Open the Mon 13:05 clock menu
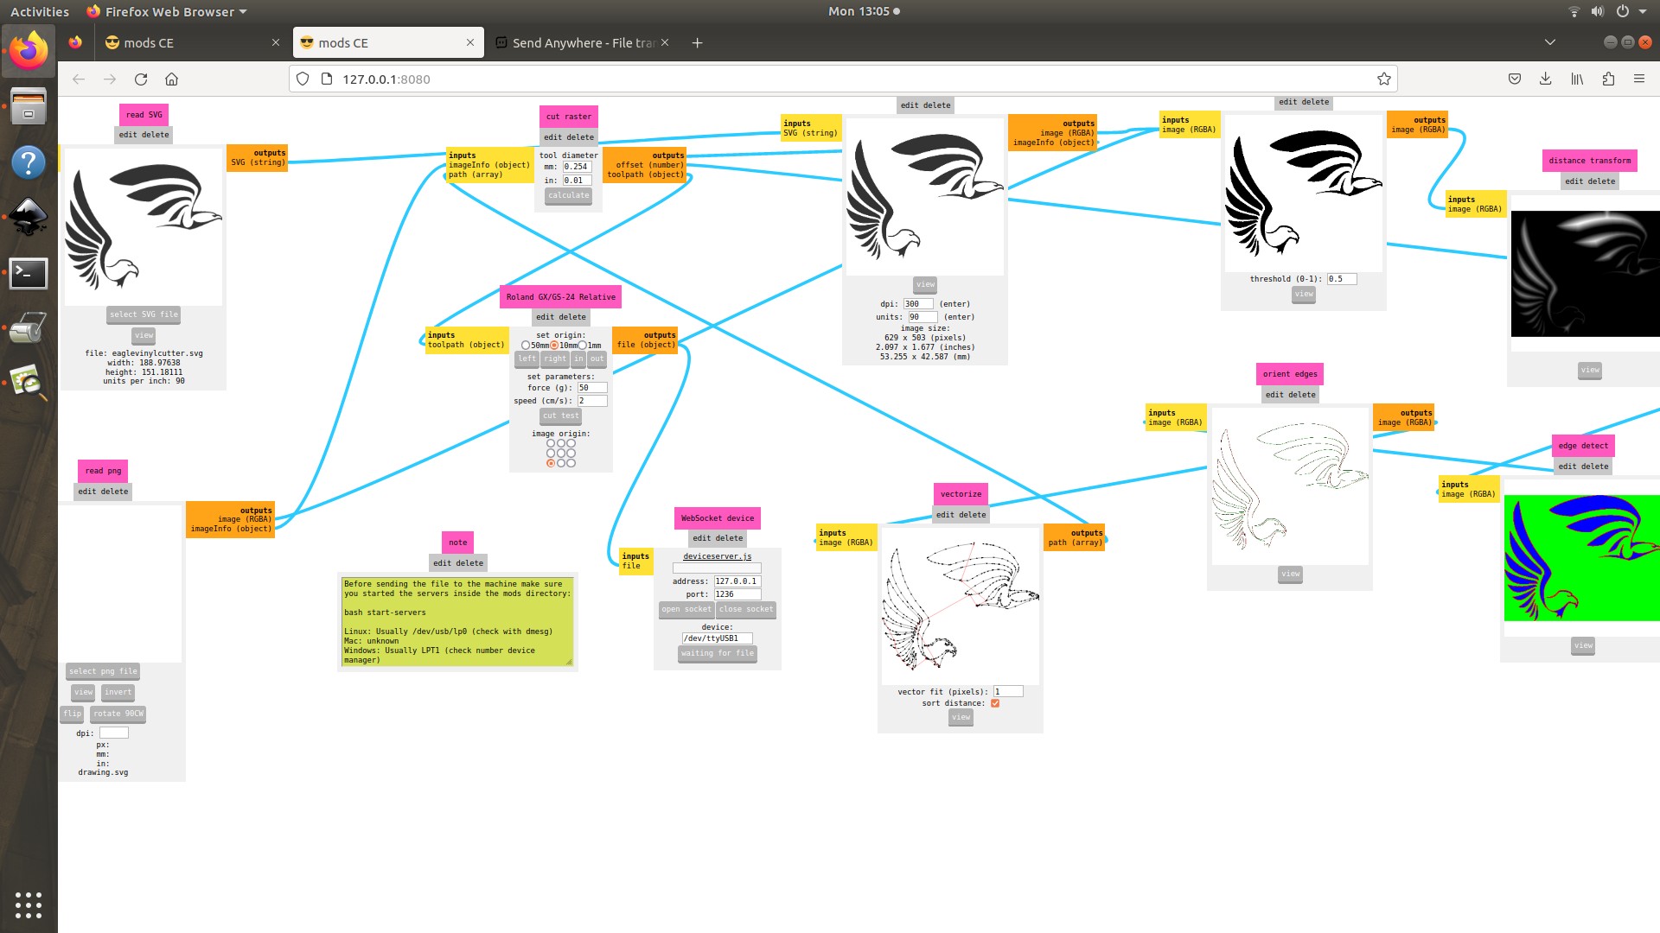Viewport: 1660px width, 933px height. pos(864,11)
